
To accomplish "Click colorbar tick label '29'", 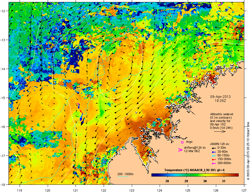I will tap(186, 181).
